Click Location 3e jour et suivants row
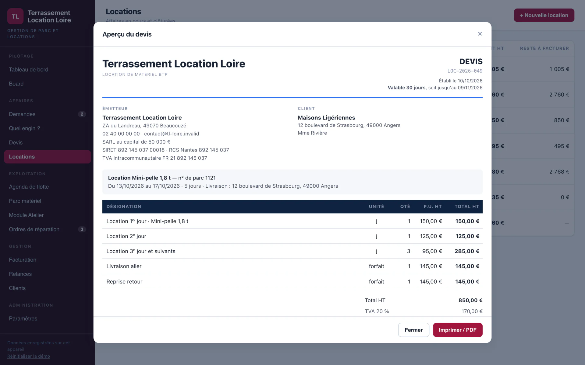Image resolution: width=585 pixels, height=365 pixels. [x=292, y=251]
